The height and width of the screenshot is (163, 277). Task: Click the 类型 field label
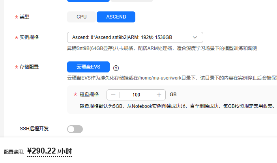click(x=24, y=17)
